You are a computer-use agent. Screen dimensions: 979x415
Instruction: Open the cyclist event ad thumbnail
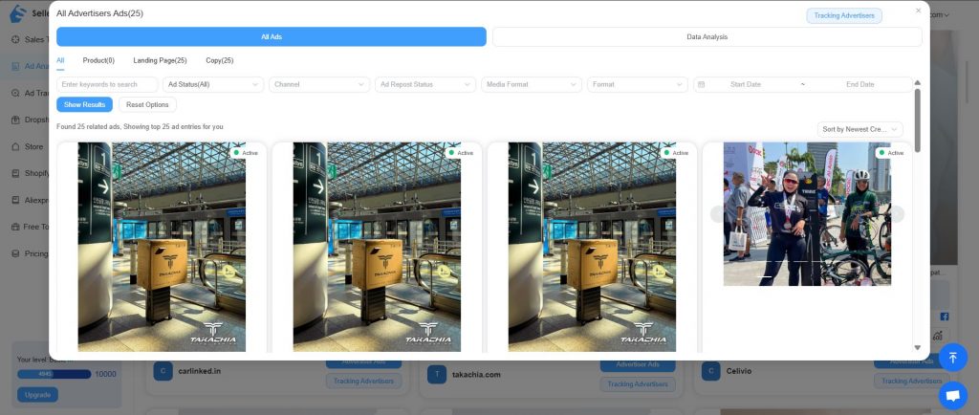[807, 214]
